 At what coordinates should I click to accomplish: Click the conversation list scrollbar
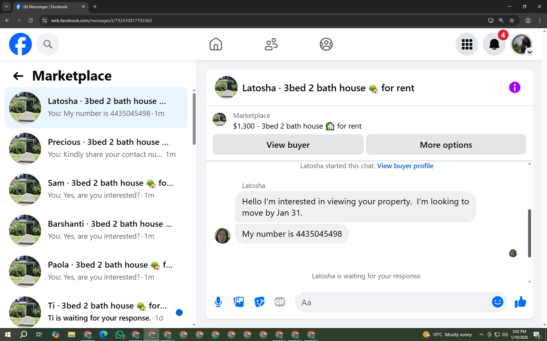[194, 119]
